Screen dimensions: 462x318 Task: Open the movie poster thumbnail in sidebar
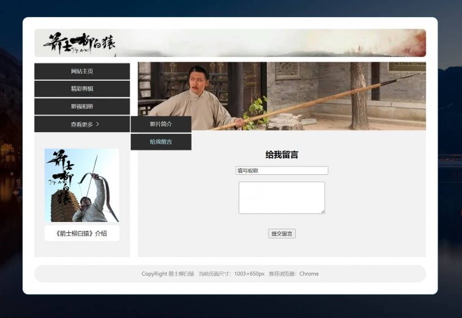coord(82,185)
